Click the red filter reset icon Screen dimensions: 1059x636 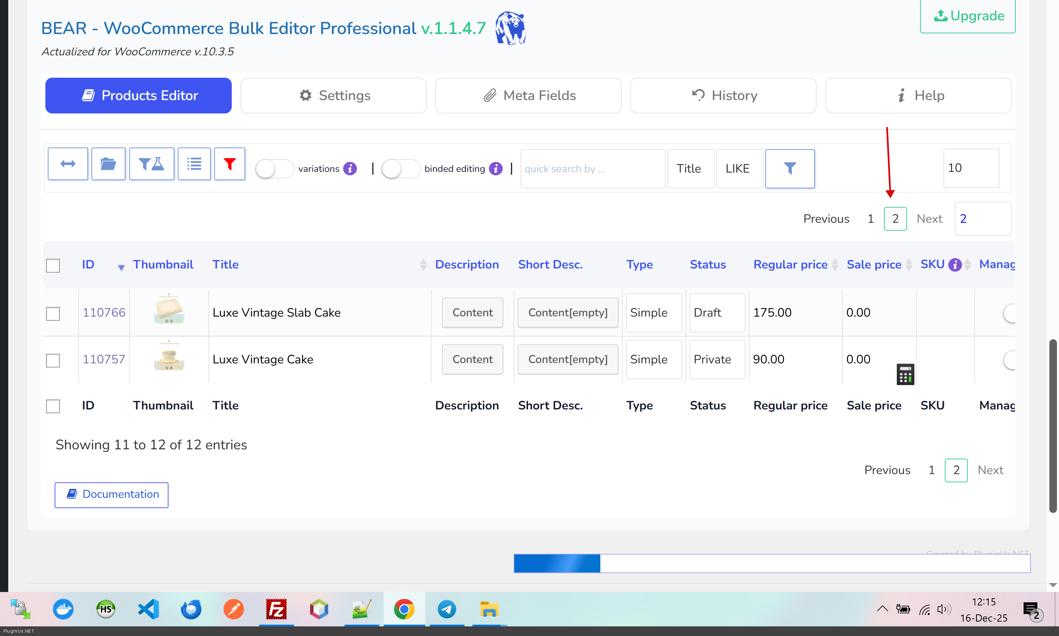click(229, 164)
